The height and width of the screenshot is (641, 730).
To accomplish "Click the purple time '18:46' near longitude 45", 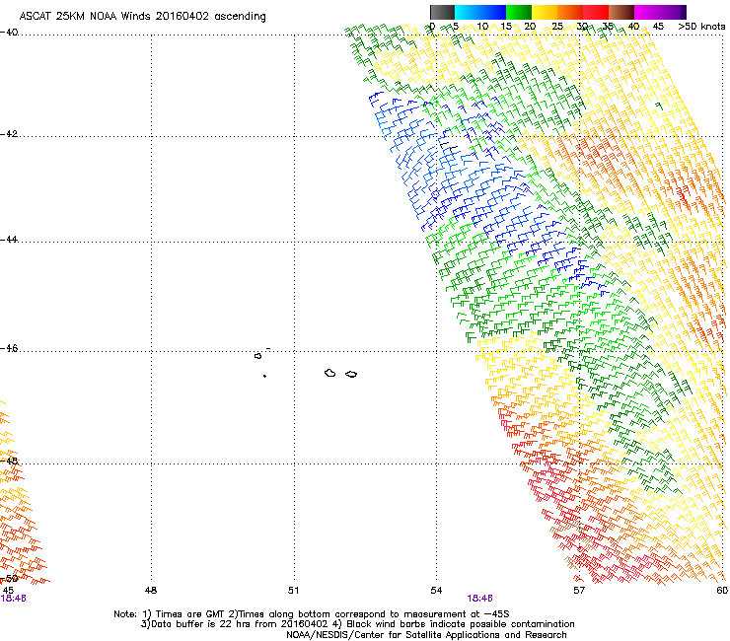I will click(x=14, y=599).
